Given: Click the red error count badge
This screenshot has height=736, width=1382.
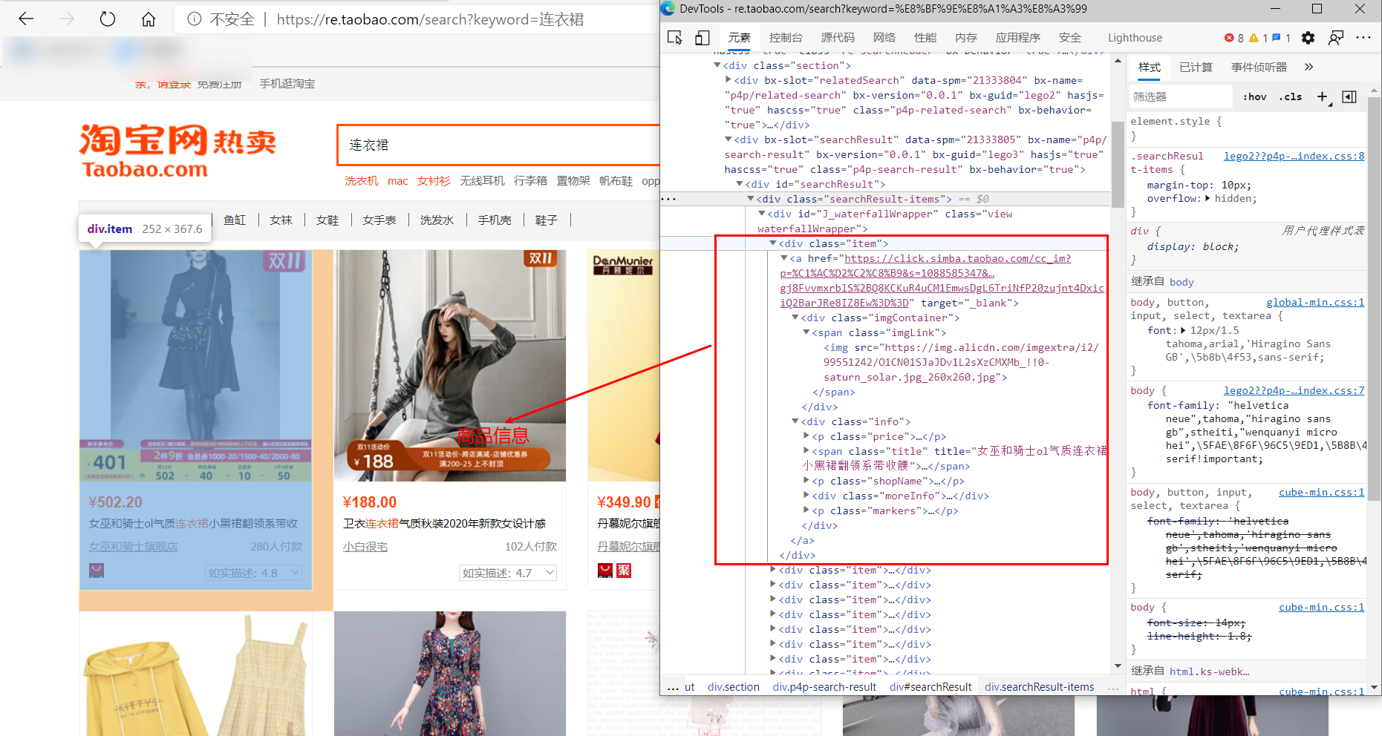Looking at the screenshot, I should (x=1233, y=38).
